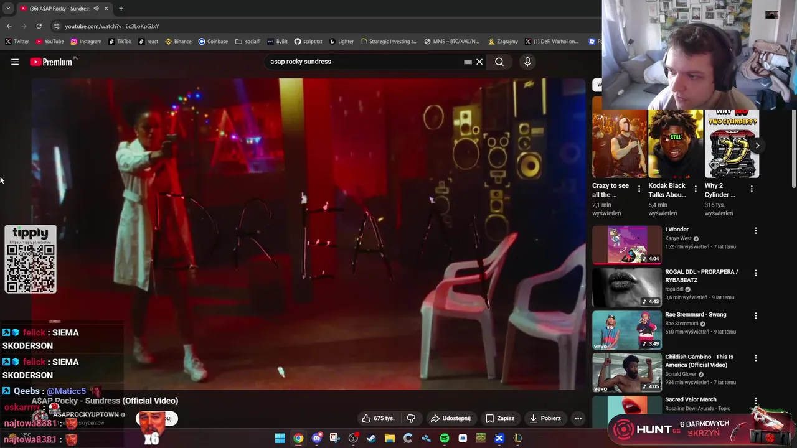
Task: Grab the recommendations scrollbar
Action: pyautogui.click(x=793, y=148)
